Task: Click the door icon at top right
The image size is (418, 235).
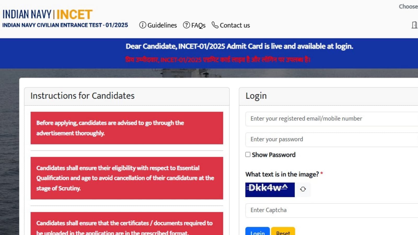Action: 414,25
